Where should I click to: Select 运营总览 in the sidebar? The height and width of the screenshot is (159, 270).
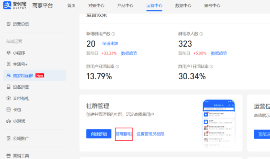[21, 24]
